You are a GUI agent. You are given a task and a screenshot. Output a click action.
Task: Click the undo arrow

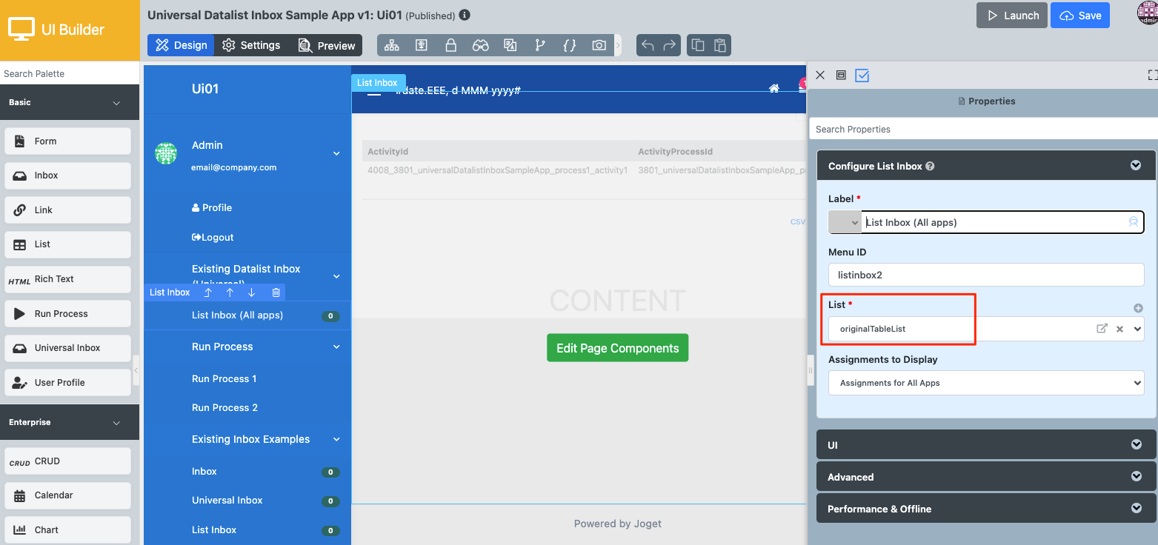648,45
